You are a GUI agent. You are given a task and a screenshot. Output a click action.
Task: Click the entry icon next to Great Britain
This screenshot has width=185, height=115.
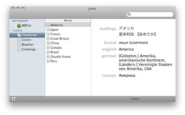pos(48,39)
